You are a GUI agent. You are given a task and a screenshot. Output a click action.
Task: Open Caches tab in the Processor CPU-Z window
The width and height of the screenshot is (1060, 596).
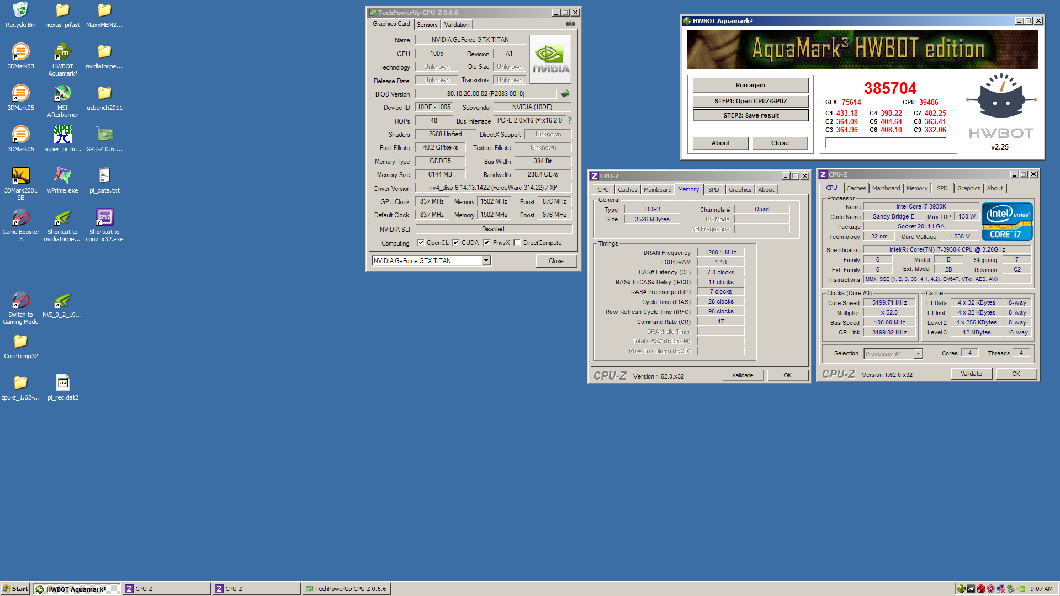coord(856,188)
